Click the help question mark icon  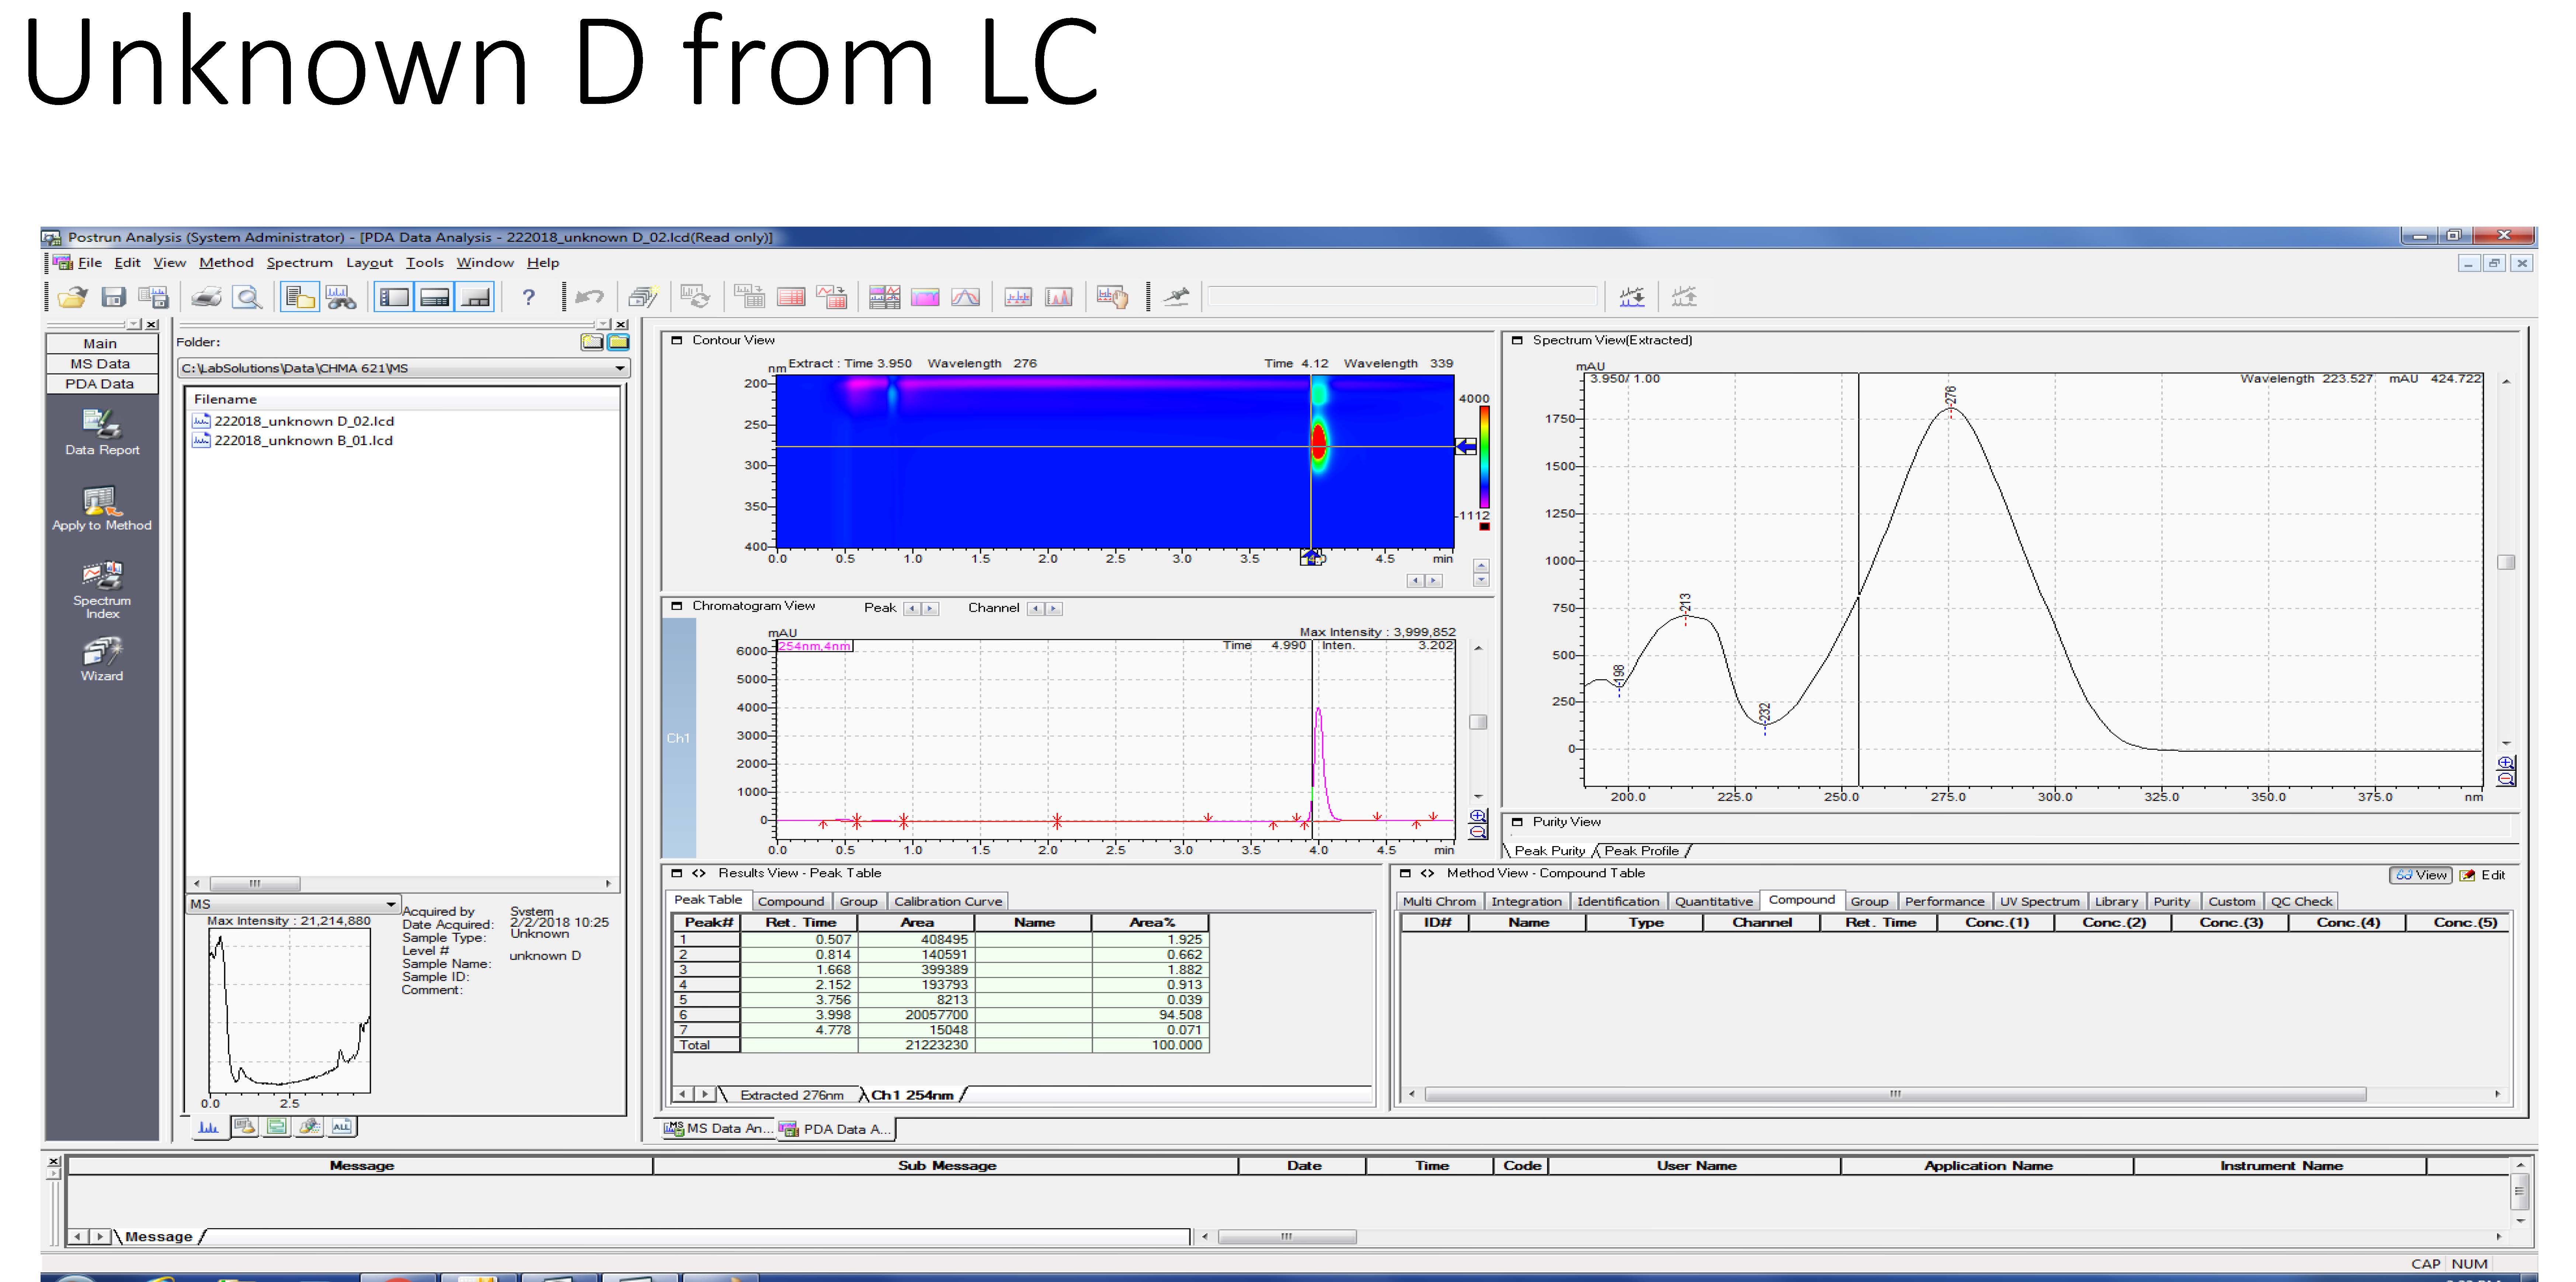click(529, 297)
